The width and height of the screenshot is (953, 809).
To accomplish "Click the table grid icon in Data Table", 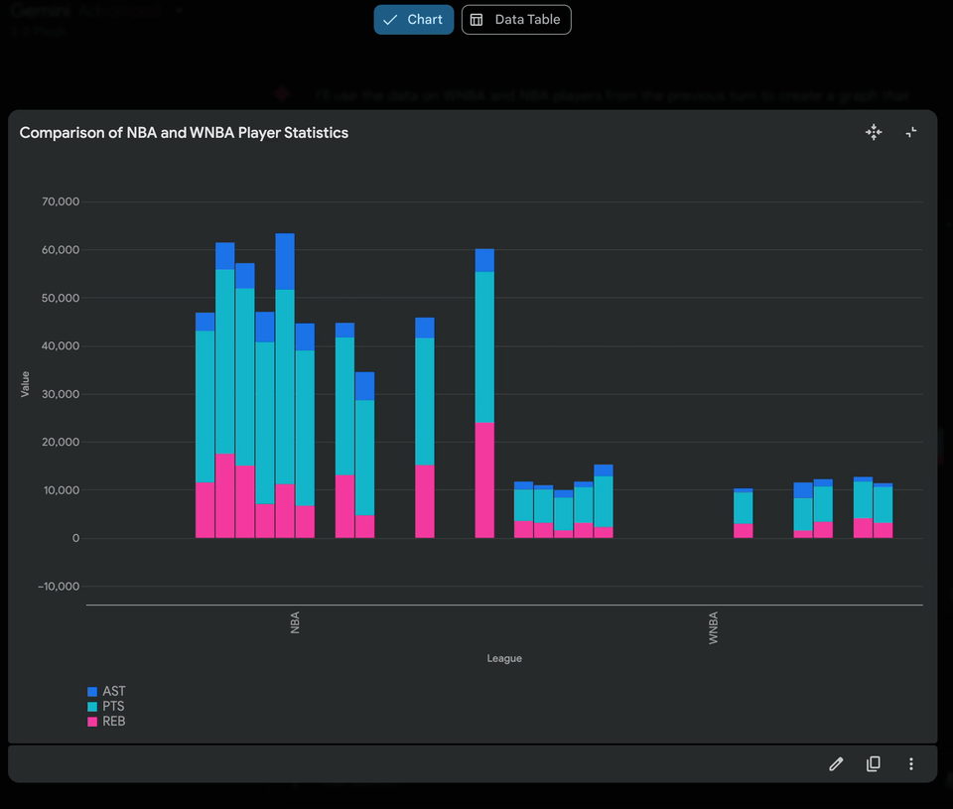I will click(476, 20).
